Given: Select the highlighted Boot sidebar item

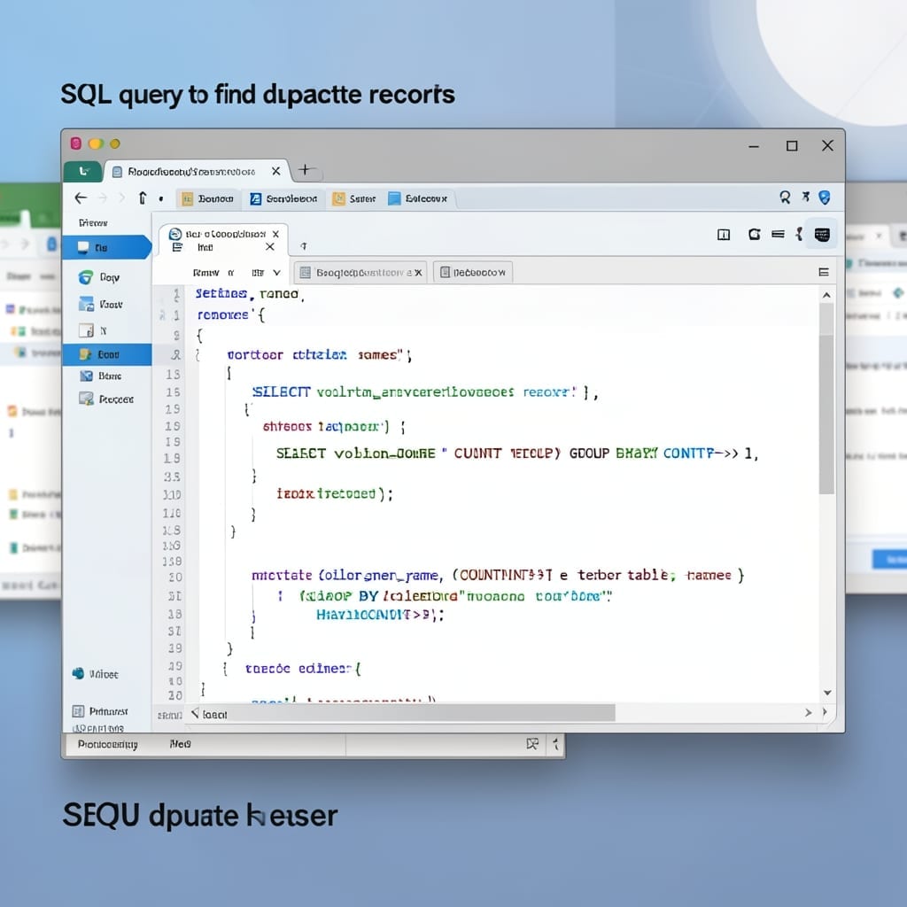Looking at the screenshot, I should click(107, 354).
